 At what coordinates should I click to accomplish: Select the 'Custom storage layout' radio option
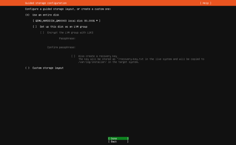[x=27, y=68]
